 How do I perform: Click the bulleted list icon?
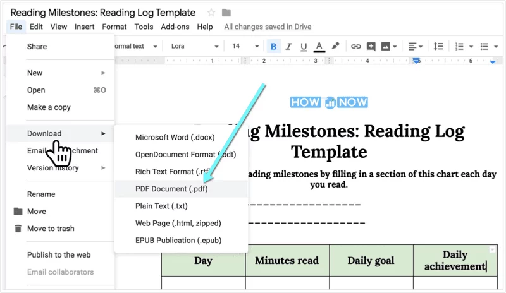coord(484,47)
